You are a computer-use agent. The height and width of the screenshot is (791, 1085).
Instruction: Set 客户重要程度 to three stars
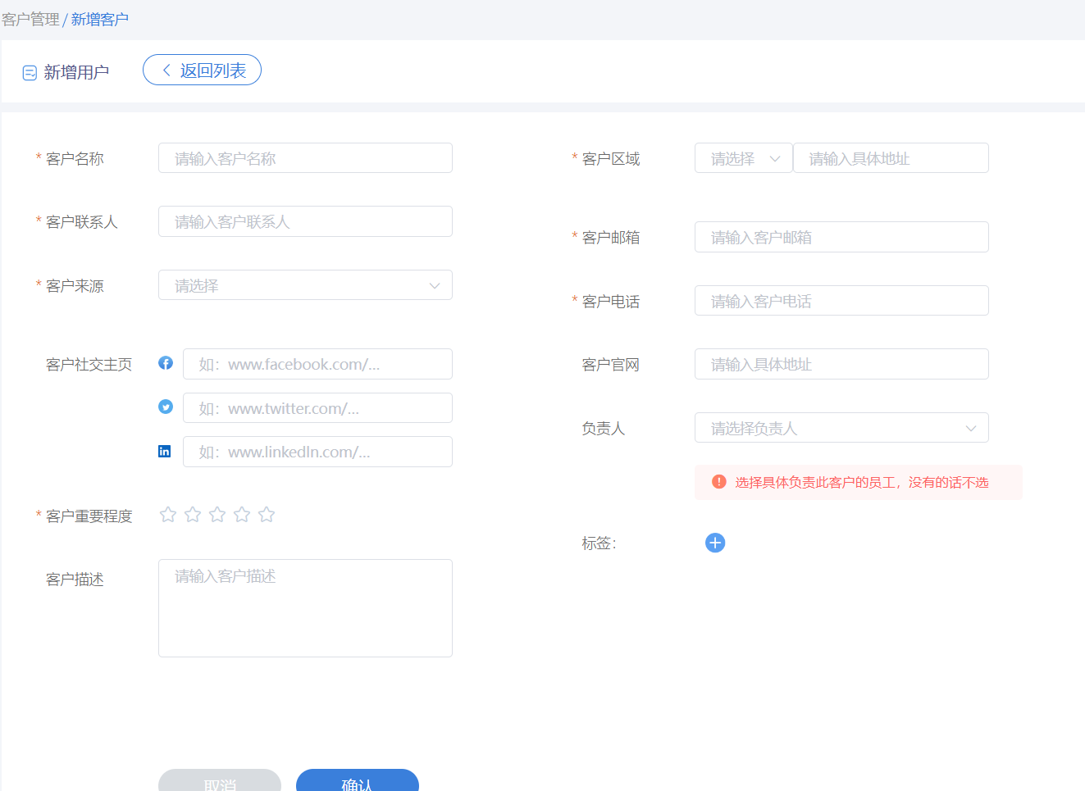click(x=217, y=515)
